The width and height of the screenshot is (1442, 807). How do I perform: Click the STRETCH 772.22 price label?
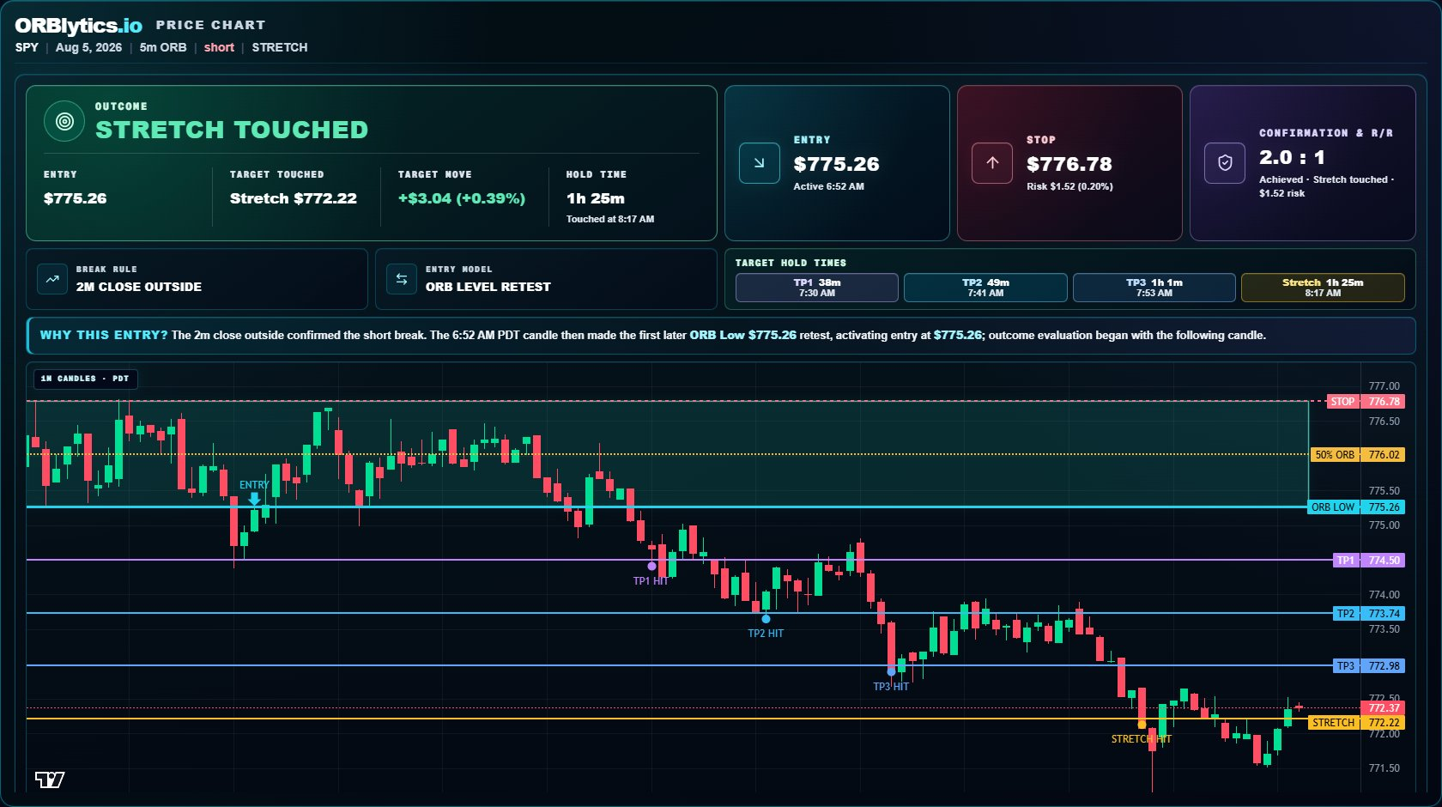[x=1357, y=723]
